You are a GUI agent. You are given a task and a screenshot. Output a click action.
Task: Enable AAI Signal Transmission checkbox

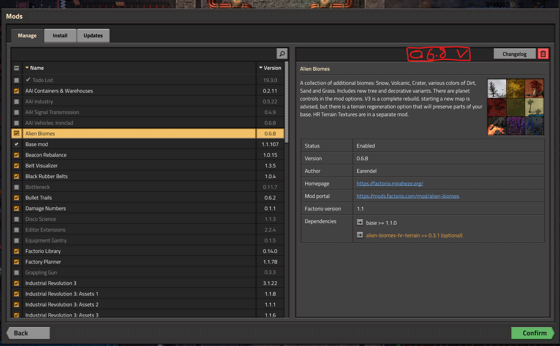pyautogui.click(x=17, y=112)
